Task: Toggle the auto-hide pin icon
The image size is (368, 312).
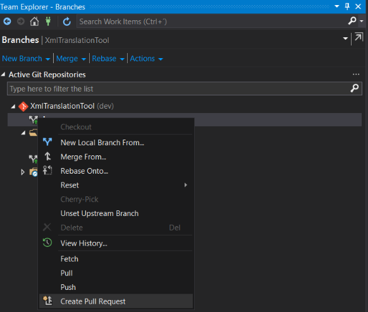Action: pyautogui.click(x=347, y=6)
